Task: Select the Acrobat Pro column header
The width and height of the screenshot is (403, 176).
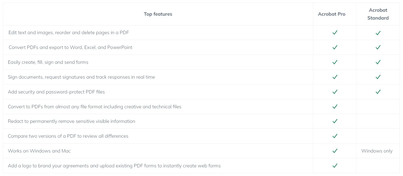Action: click(x=332, y=14)
